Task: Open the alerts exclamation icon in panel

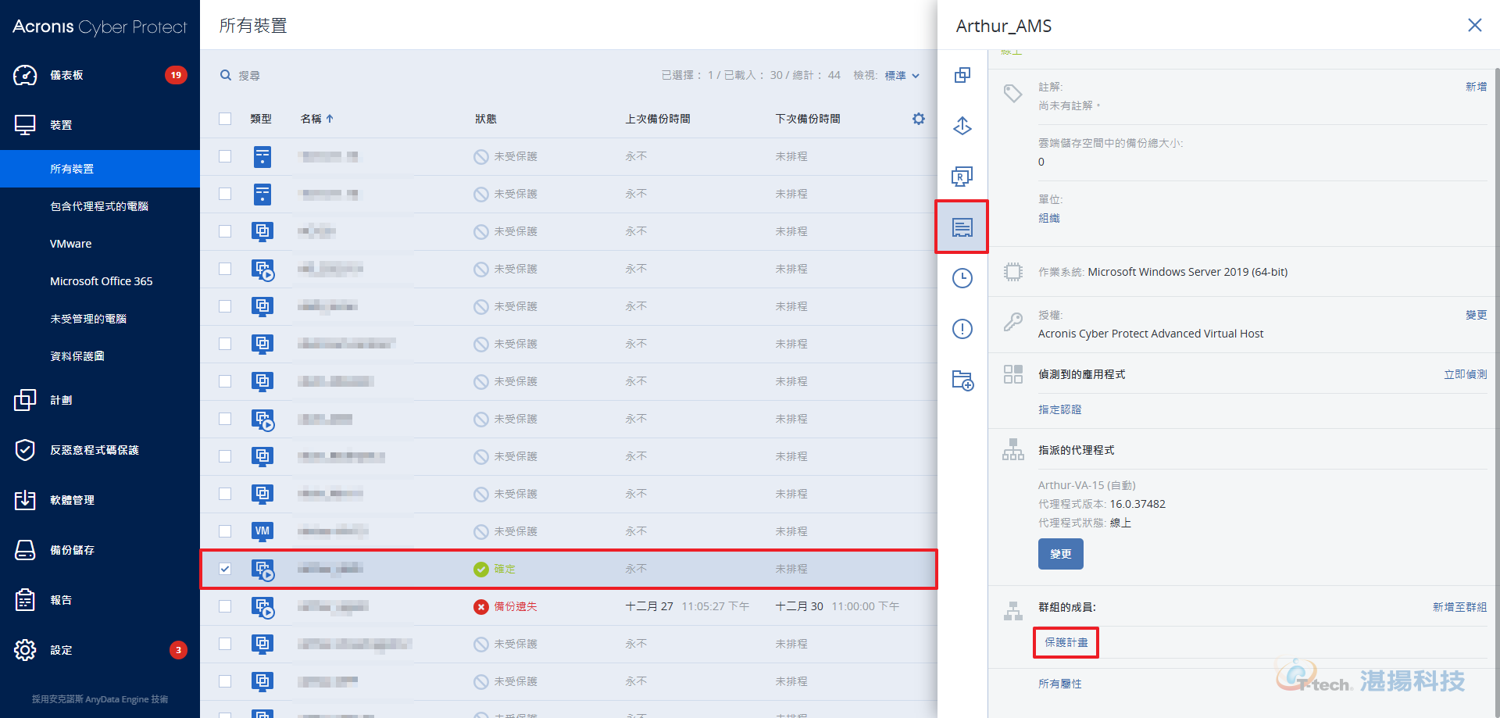Action: pos(962,329)
